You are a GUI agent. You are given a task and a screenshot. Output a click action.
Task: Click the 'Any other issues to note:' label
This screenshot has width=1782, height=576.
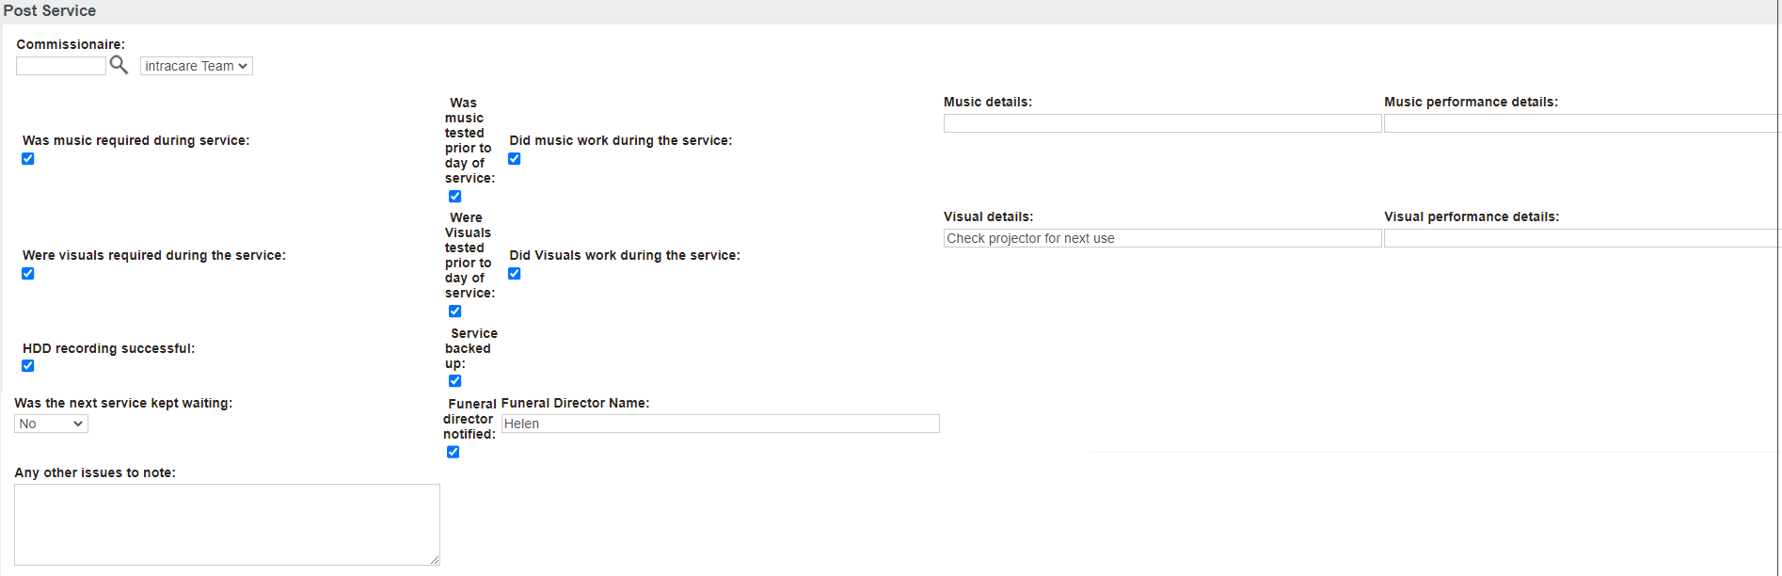(95, 472)
